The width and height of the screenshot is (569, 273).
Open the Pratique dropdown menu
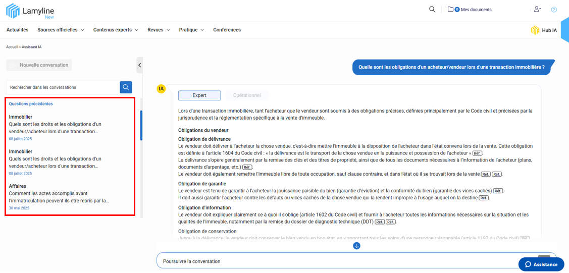click(191, 30)
